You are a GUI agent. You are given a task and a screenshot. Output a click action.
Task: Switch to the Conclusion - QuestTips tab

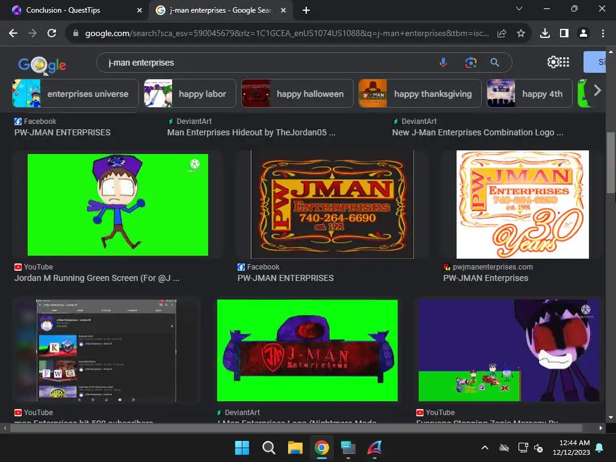coord(74,10)
